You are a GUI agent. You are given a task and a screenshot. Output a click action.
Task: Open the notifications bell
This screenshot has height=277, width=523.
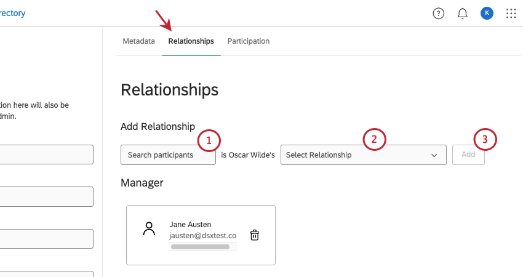tap(463, 14)
